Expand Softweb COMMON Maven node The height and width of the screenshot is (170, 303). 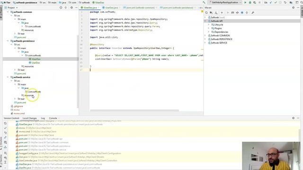205,35
